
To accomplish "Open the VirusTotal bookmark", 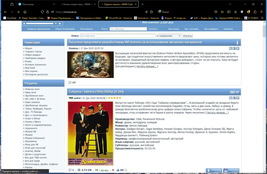I will 10,18.
